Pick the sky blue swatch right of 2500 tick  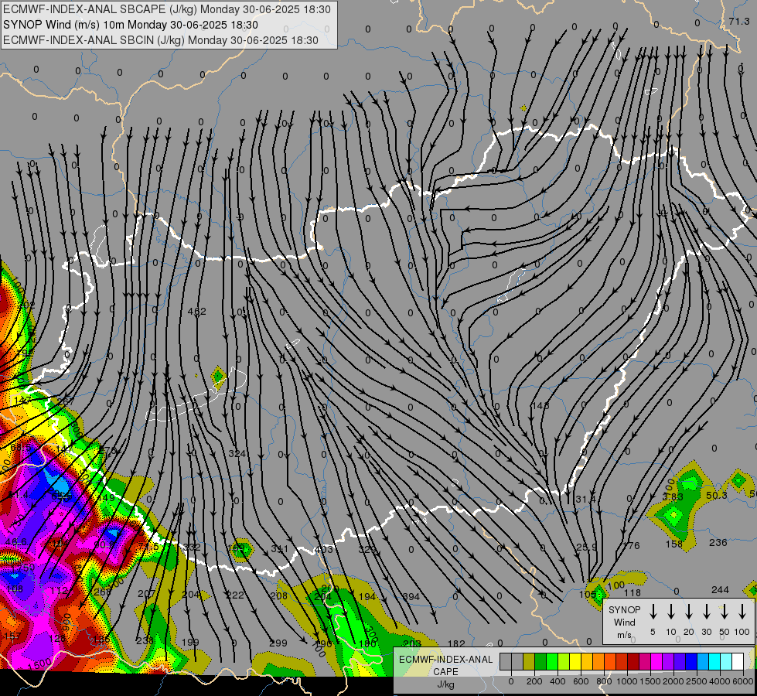coord(702,661)
